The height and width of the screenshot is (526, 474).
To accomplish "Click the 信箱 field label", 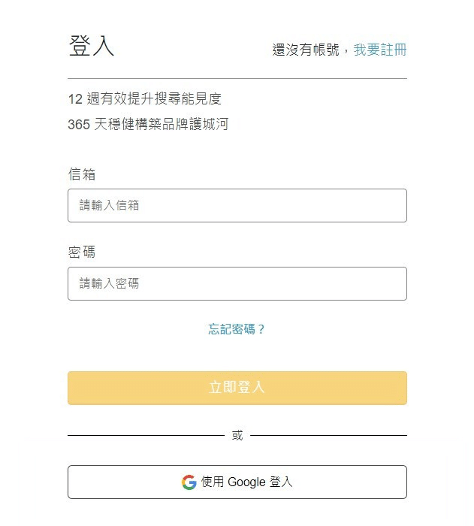I will tap(82, 174).
